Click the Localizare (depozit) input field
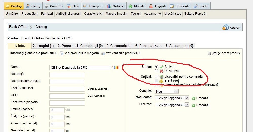 [x=67, y=103]
